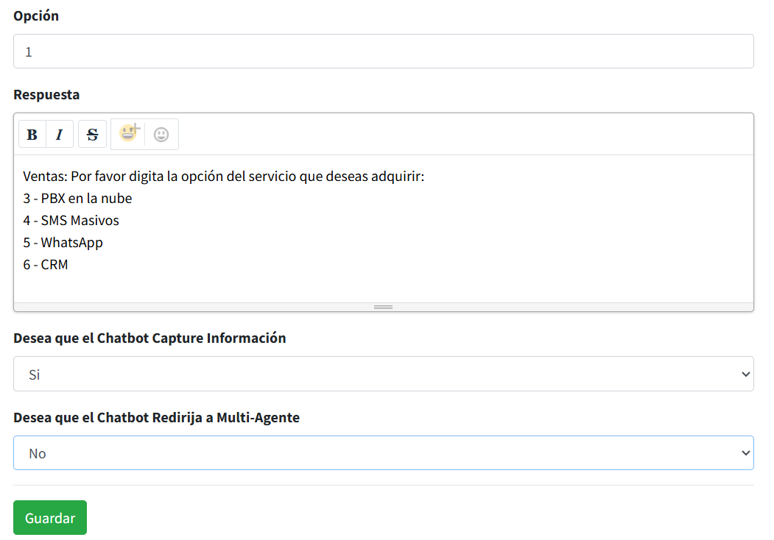Image resolution: width=774 pixels, height=540 pixels.
Task: Open the add emoji reaction picker
Action: tap(128, 134)
